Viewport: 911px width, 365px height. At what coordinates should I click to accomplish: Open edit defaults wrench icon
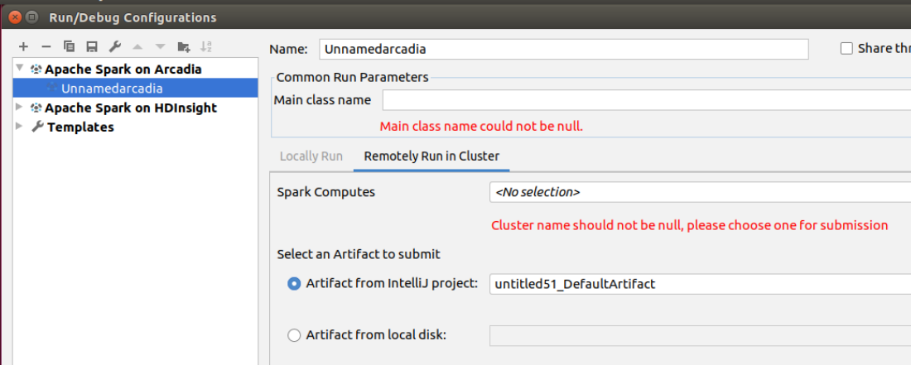(x=115, y=46)
